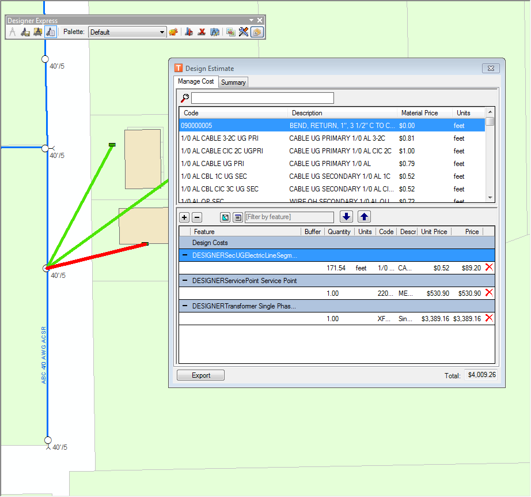Click the Export button
Image resolution: width=531 pixels, height=497 pixels.
coord(201,375)
